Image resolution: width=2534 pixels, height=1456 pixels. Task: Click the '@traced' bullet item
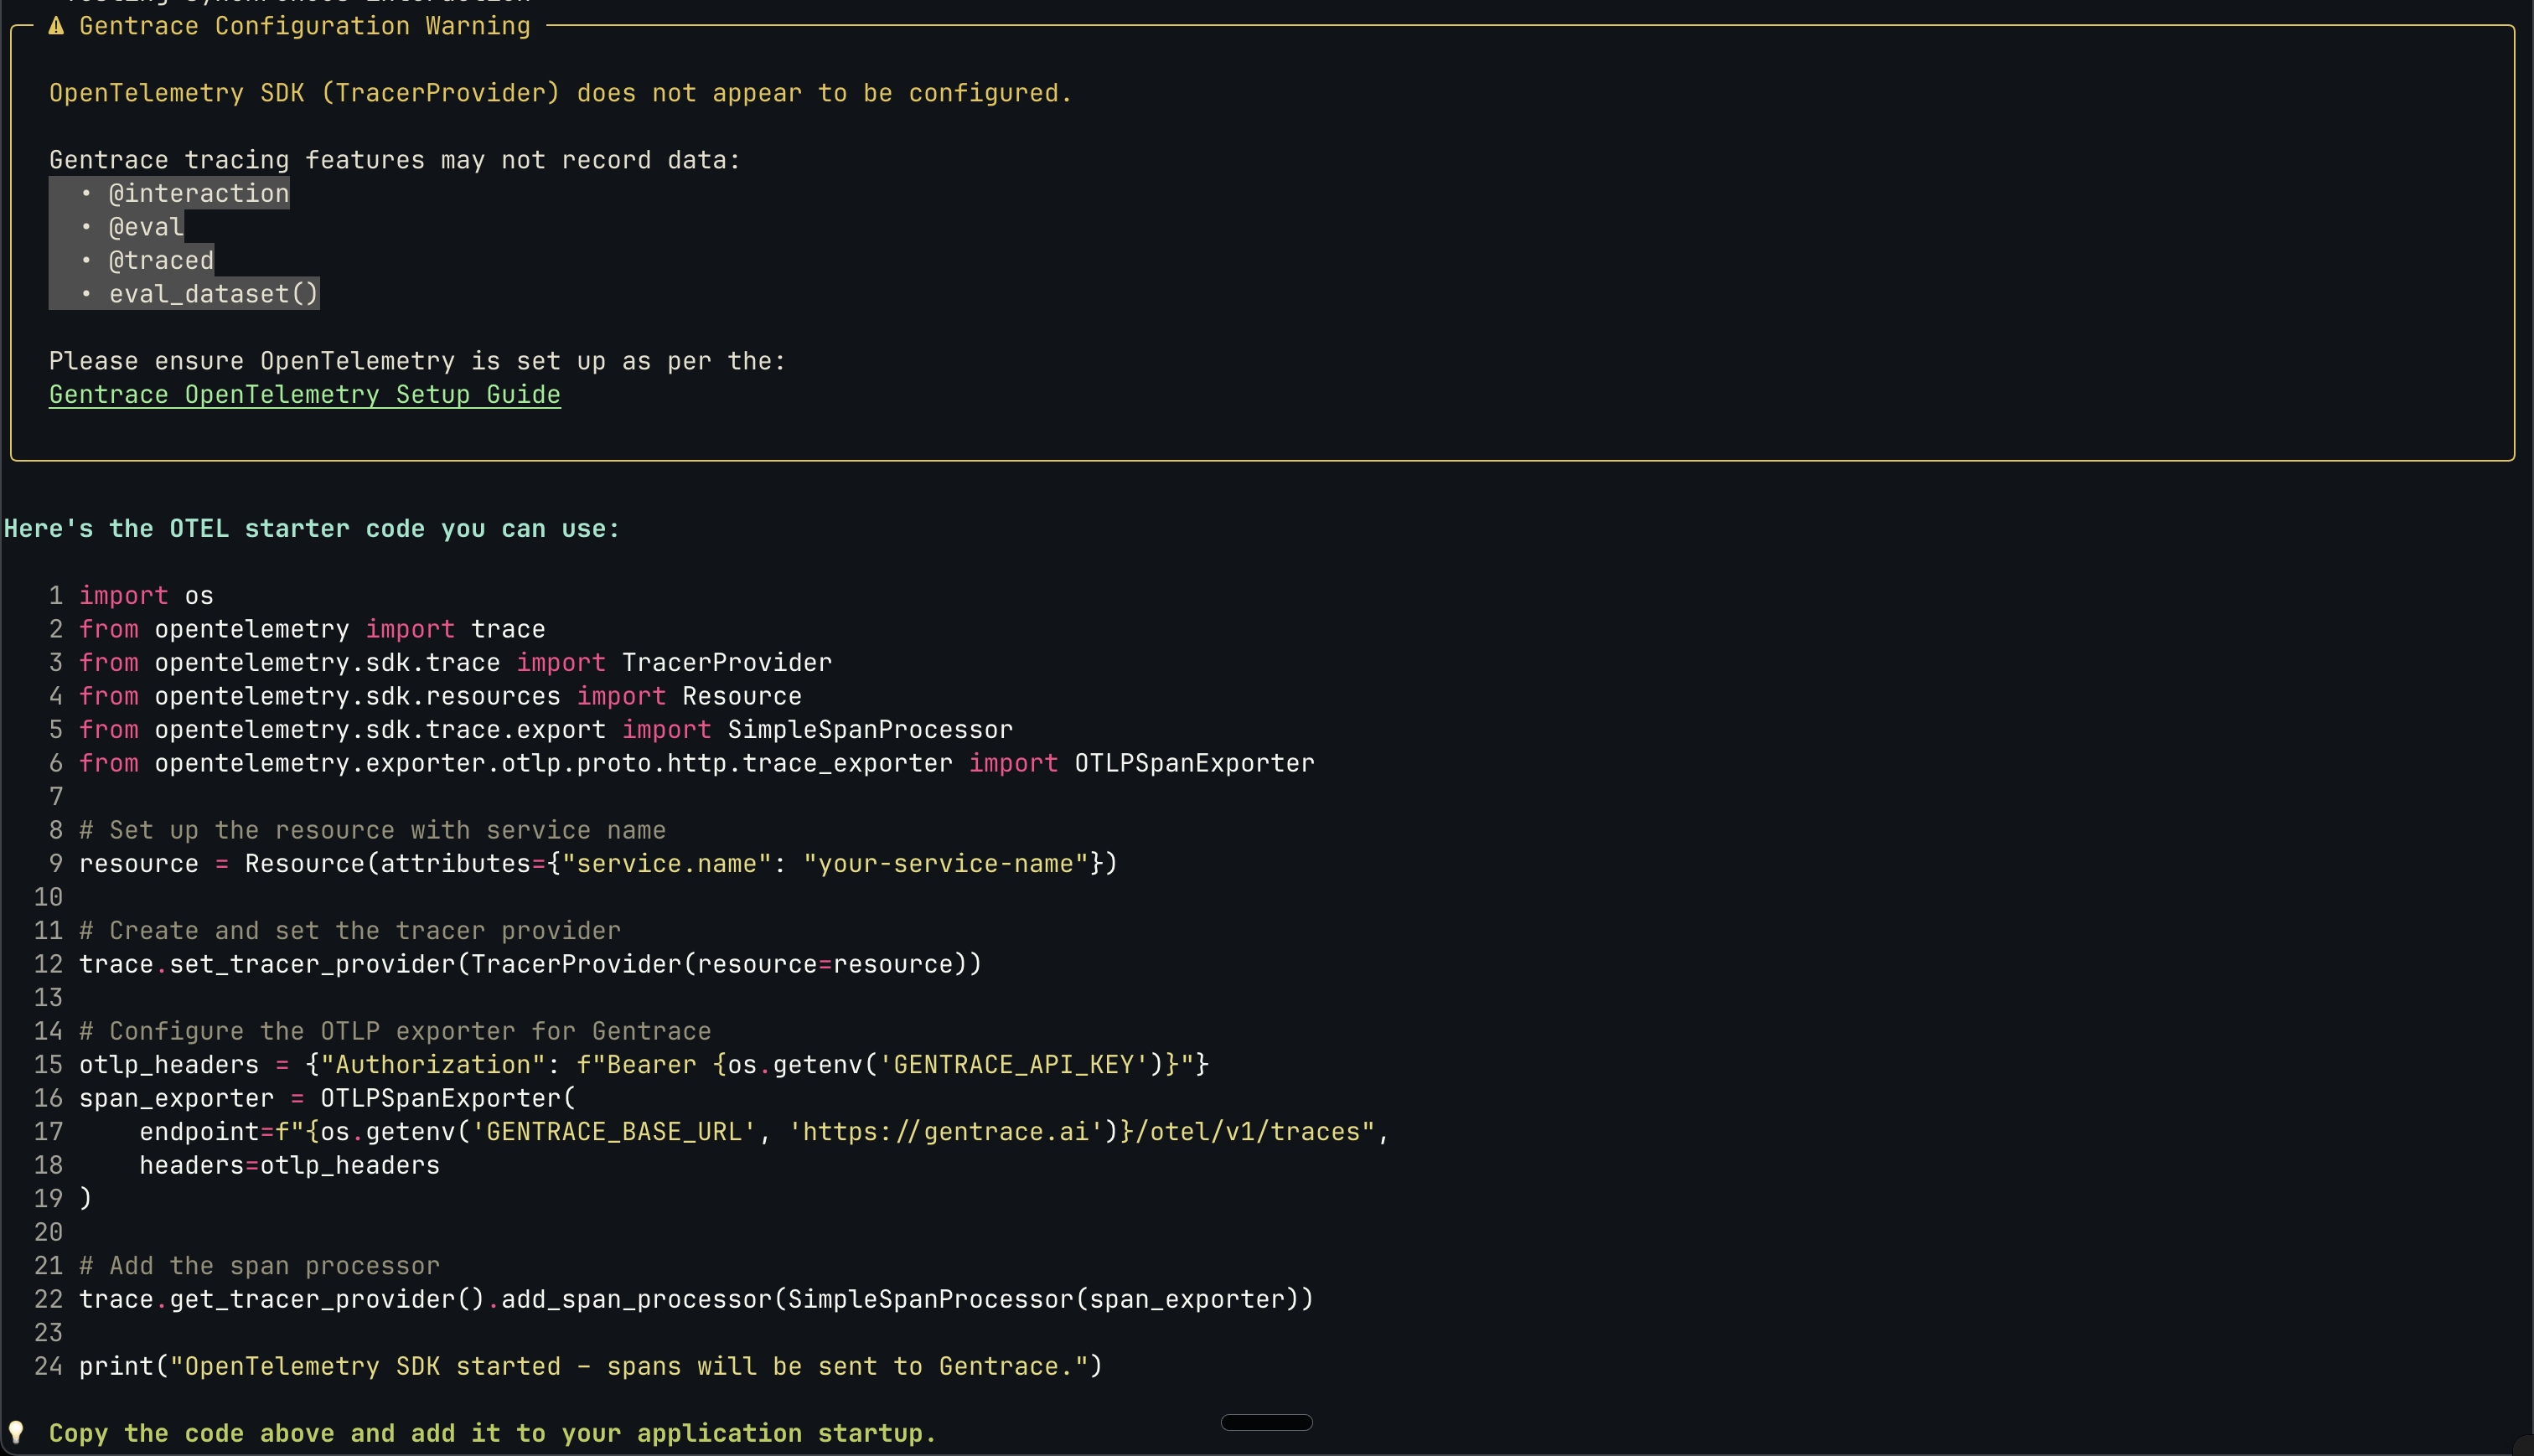click(x=161, y=261)
